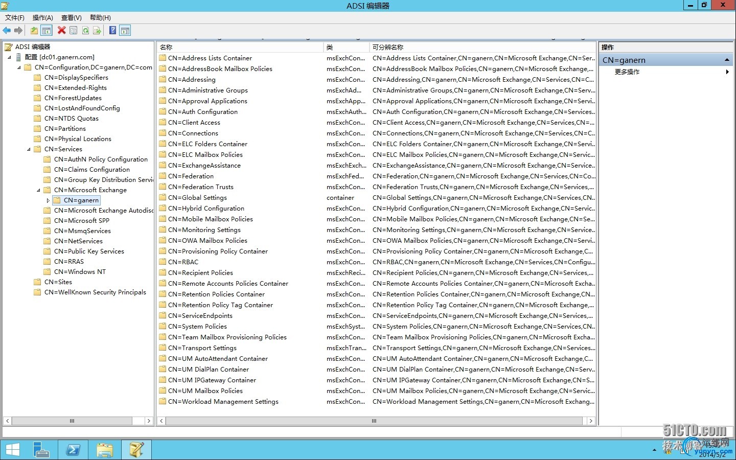Collapse the CN=ganern section in actions pane
736x460 pixels.
tap(726, 60)
